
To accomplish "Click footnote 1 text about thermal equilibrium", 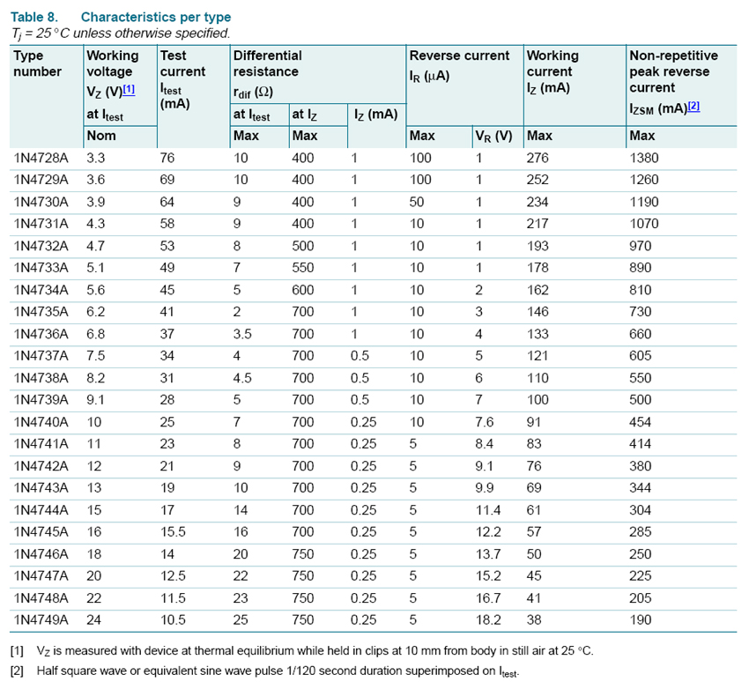I will pos(315,651).
